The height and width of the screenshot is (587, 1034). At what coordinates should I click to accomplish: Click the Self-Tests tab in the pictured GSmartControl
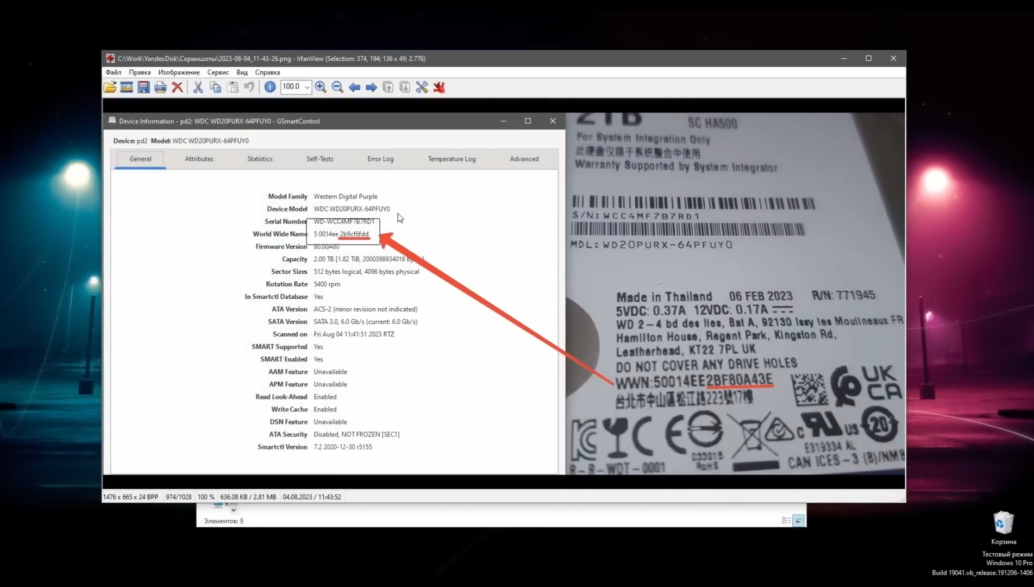tap(319, 159)
